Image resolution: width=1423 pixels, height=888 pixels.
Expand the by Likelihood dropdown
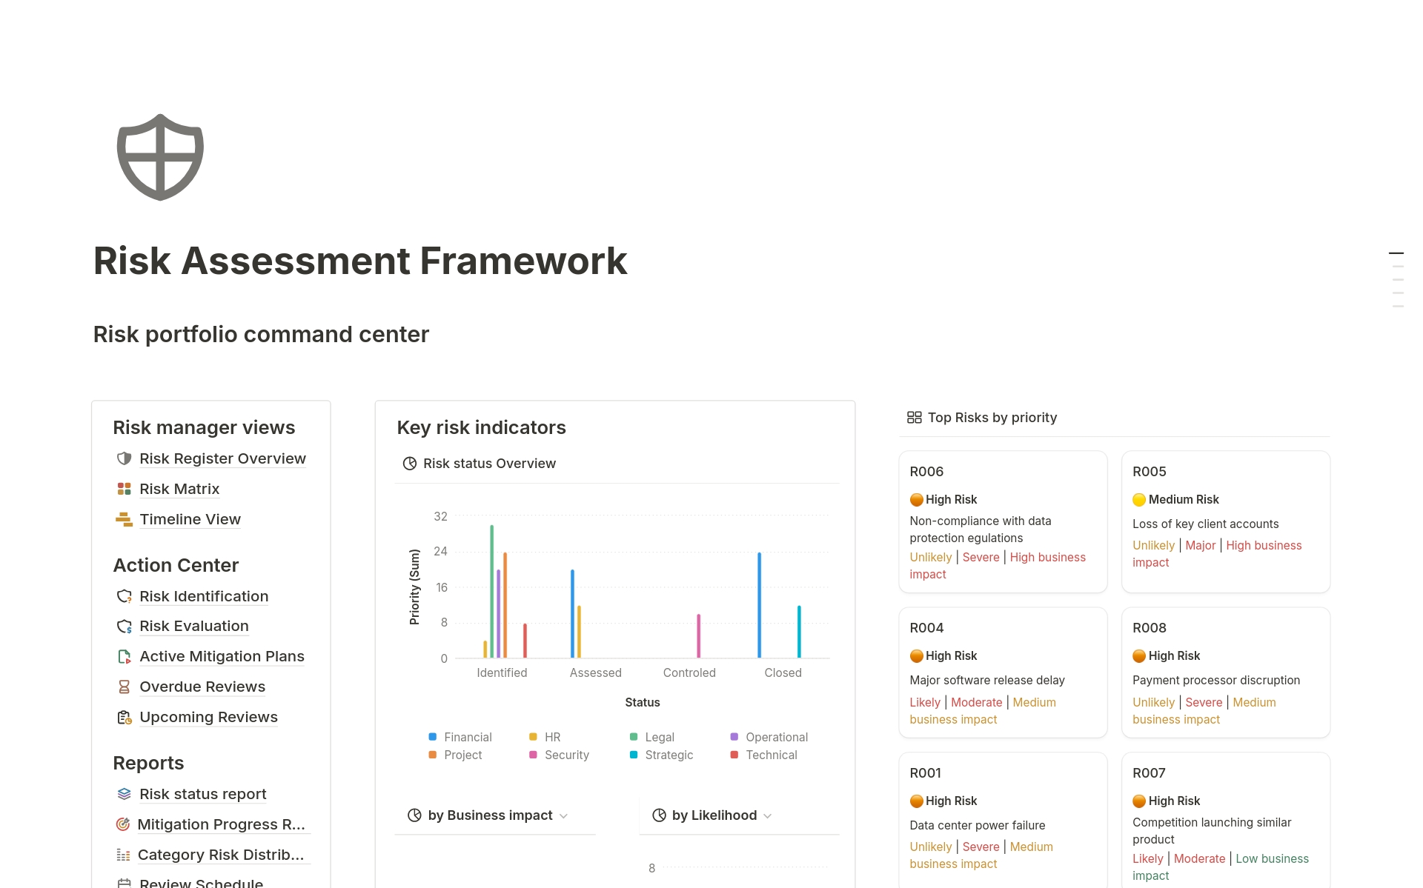768,816
